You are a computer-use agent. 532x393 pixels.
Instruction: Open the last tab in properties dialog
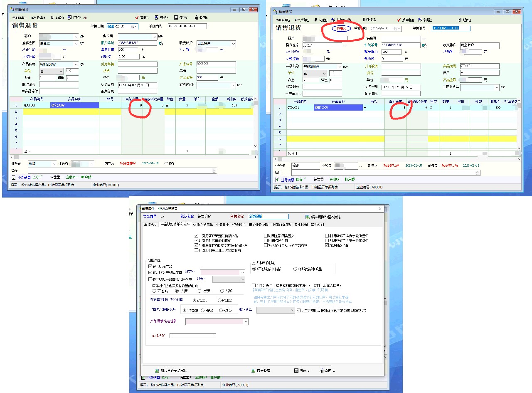click(318, 225)
